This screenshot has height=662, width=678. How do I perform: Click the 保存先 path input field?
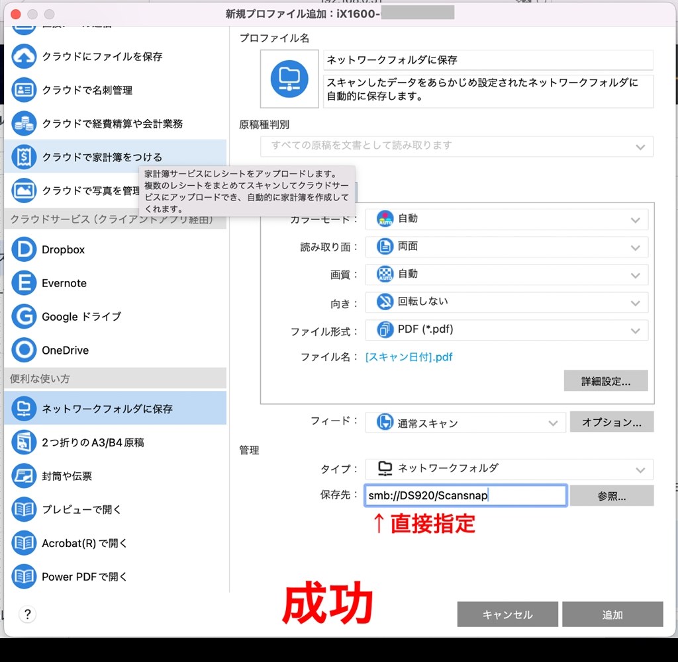(x=465, y=495)
